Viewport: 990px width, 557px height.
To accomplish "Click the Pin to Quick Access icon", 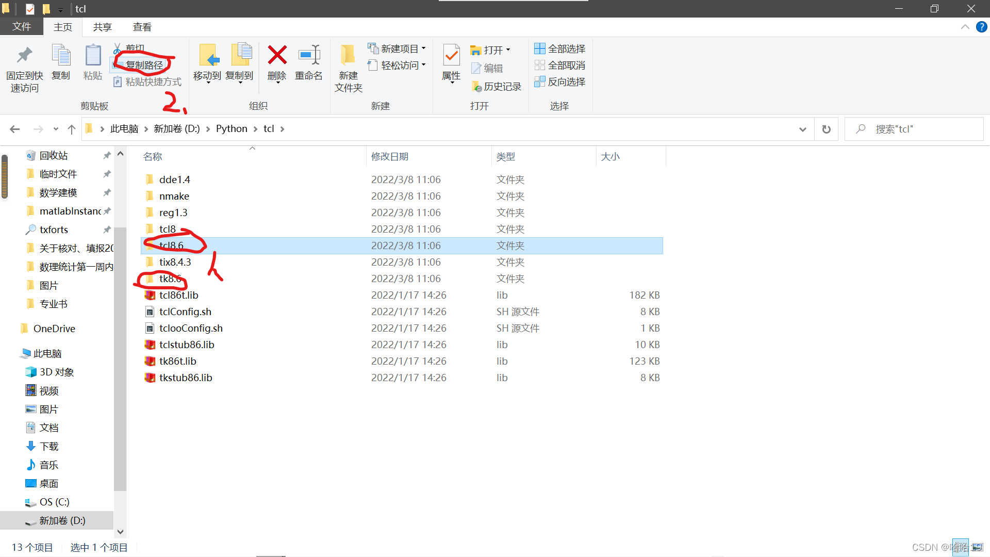I will (24, 55).
